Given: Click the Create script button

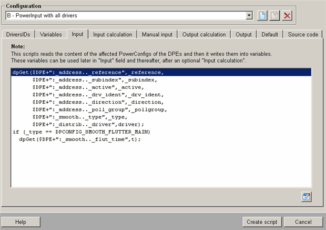Looking at the screenshot, I should coord(263,222).
